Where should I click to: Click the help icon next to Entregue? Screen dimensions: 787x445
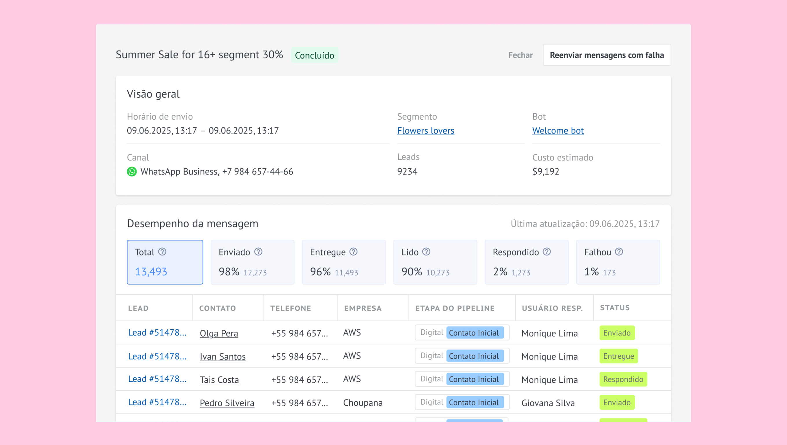click(353, 251)
